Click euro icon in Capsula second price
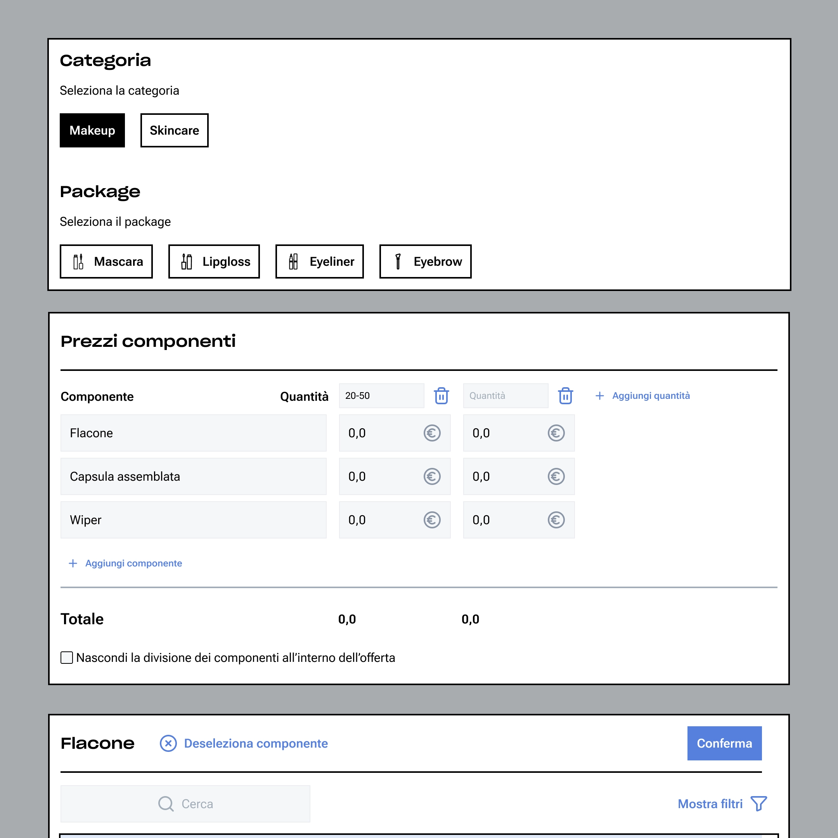Screen dimensions: 838x838 [556, 476]
